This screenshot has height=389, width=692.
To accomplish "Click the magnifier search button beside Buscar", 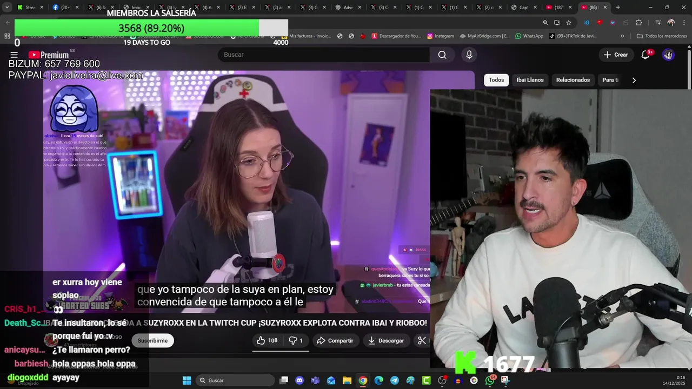I will (x=442, y=55).
